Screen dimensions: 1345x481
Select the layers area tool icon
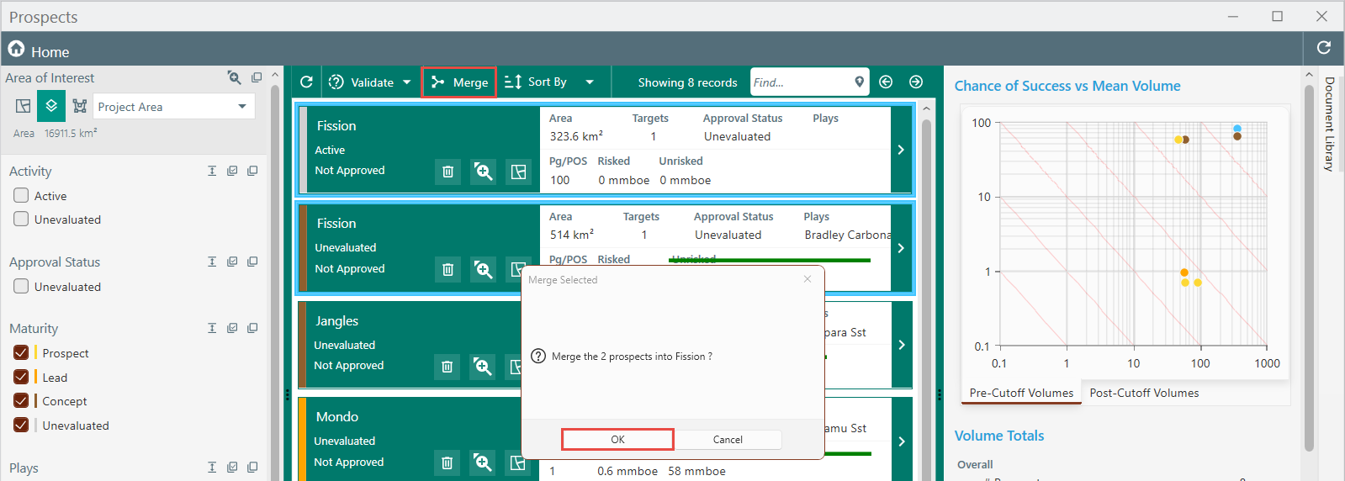click(51, 106)
